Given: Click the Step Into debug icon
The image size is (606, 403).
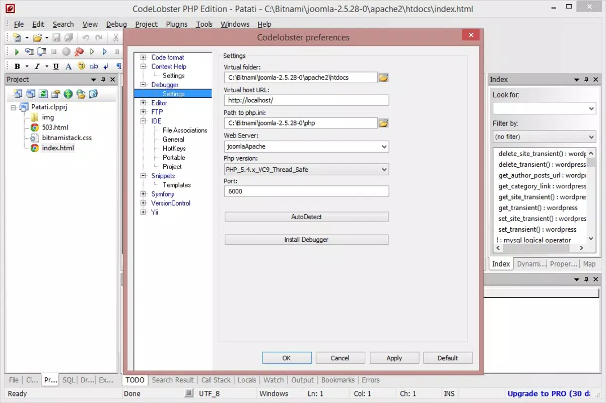Looking at the screenshot, I should point(30,52).
